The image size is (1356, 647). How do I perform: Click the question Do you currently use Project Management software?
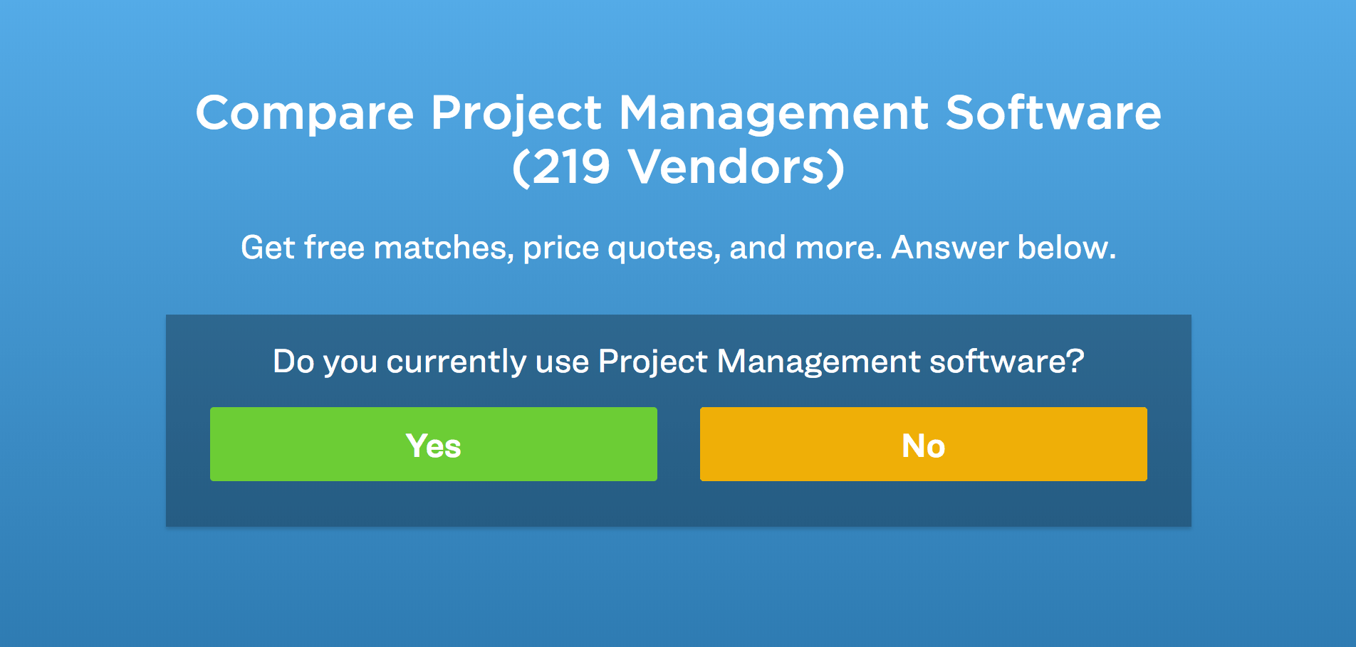[x=678, y=362]
